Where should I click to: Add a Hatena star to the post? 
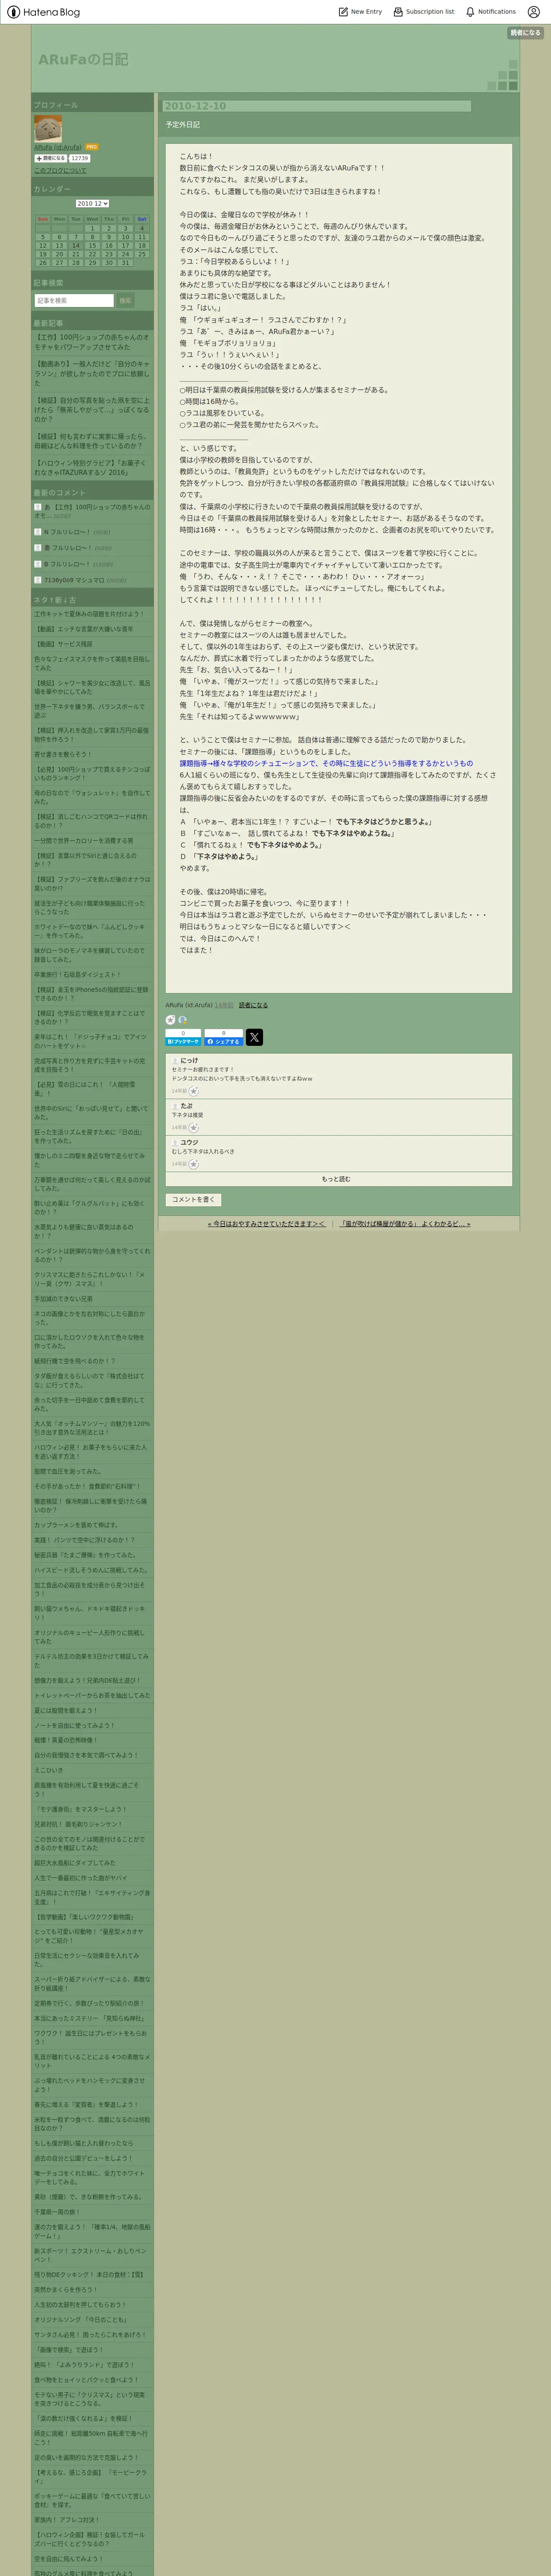click(x=170, y=1020)
